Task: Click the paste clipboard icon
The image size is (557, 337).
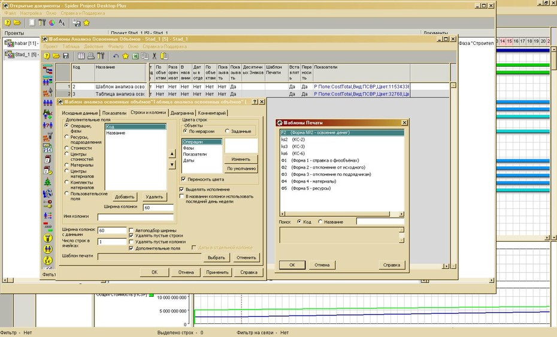Action: tap(164, 56)
